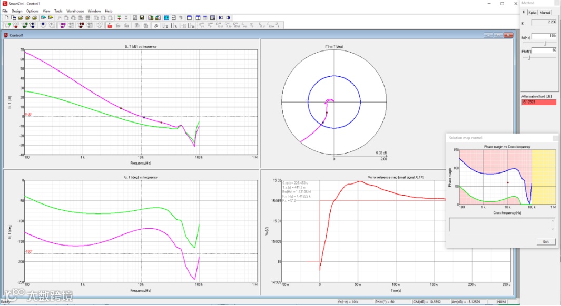Click the fc crossover frequency slider handle

pos(545,43)
